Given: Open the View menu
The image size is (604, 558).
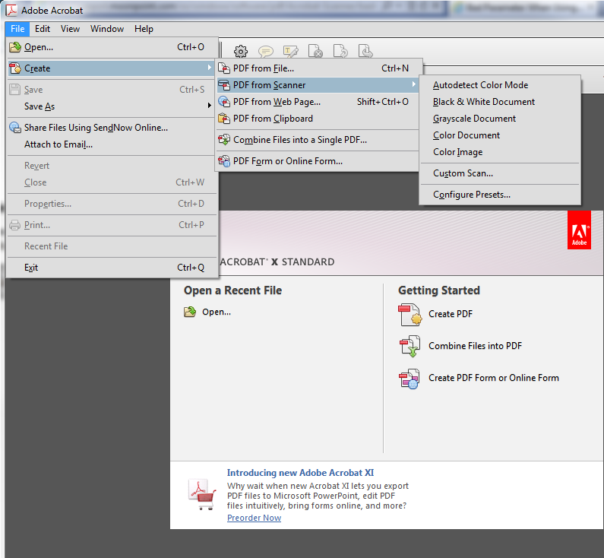Looking at the screenshot, I should [70, 29].
